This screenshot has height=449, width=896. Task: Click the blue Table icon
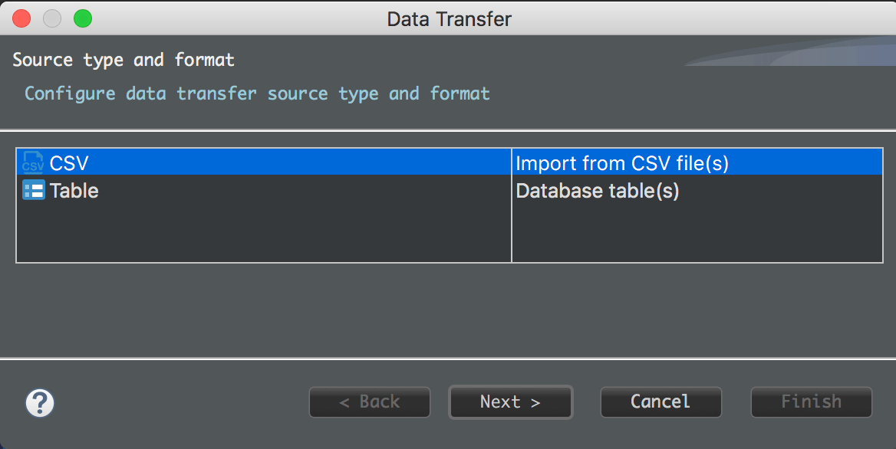pyautogui.click(x=33, y=190)
